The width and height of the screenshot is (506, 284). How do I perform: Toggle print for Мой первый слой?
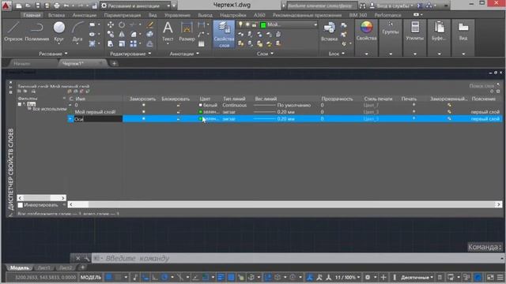[413, 112]
